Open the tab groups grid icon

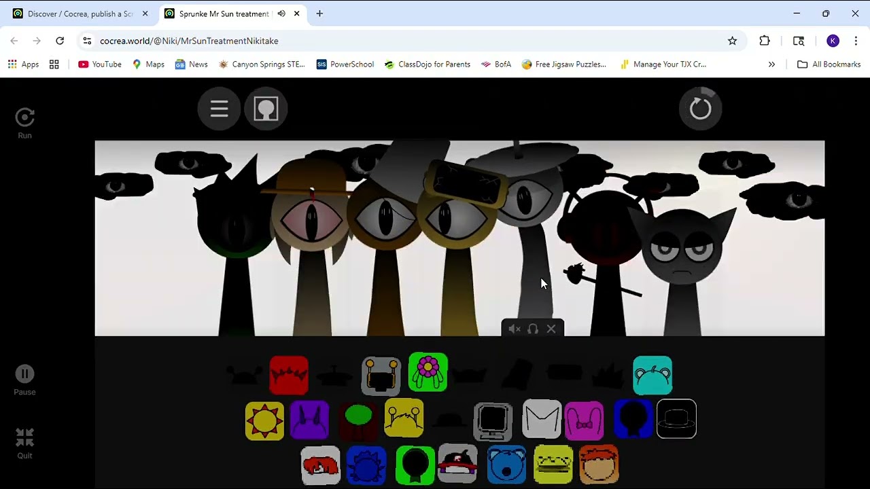click(x=54, y=64)
